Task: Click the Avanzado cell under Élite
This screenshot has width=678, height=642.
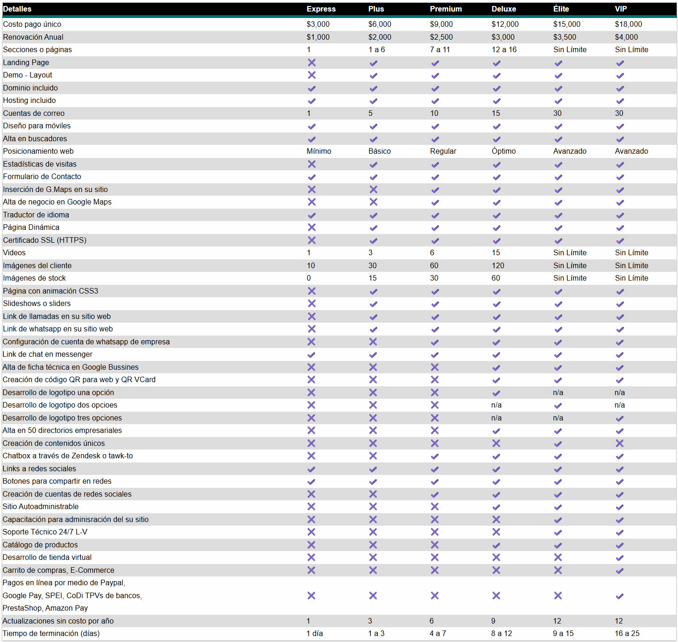Action: point(570,151)
